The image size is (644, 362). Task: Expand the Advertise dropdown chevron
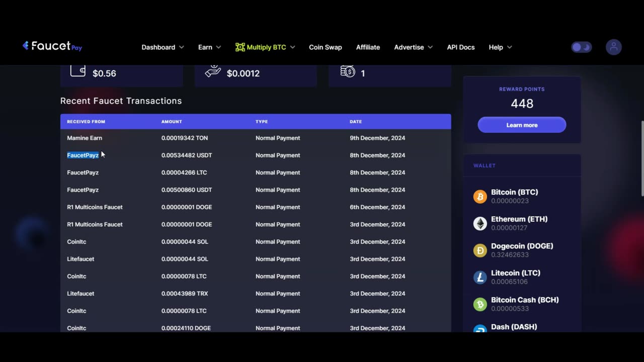[x=430, y=47]
